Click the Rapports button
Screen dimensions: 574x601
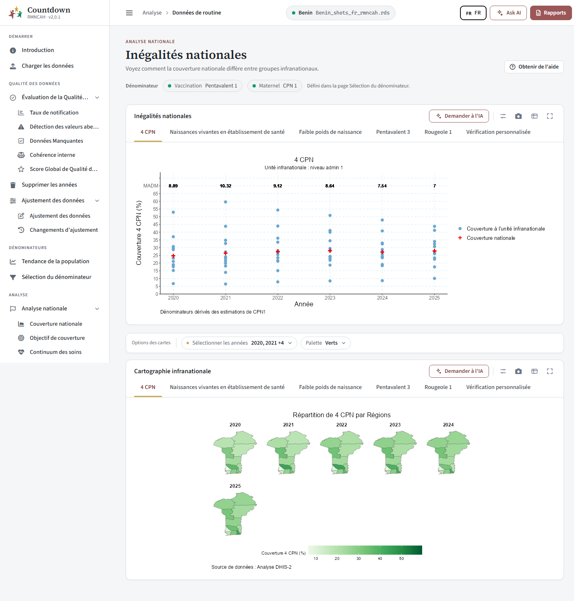[x=551, y=13]
